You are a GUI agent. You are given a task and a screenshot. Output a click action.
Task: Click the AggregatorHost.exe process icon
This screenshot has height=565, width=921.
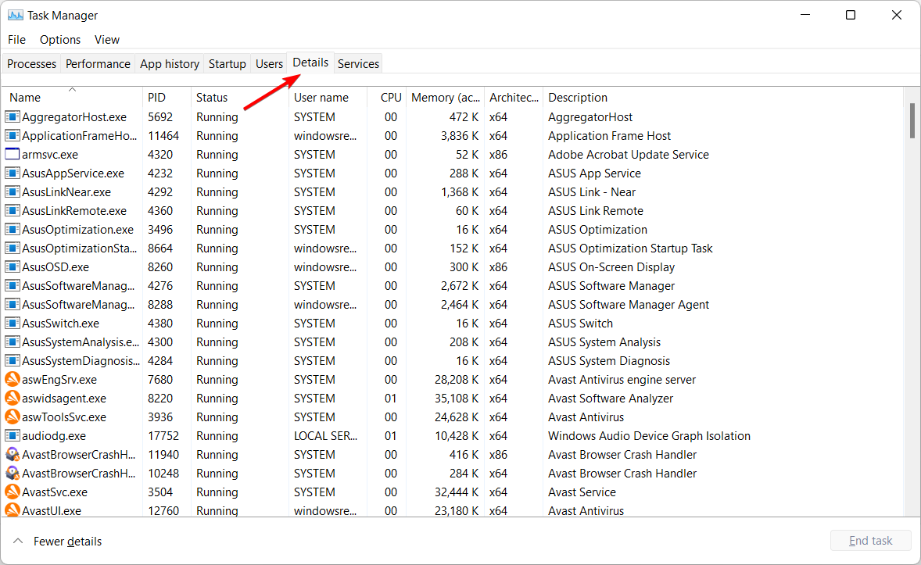13,117
